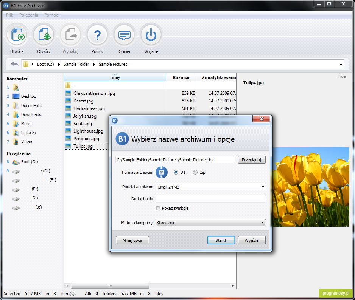Viewport: 355px width, 300px height.
Task: Click the Music folder icon in sidebar
Action: click(x=16, y=124)
